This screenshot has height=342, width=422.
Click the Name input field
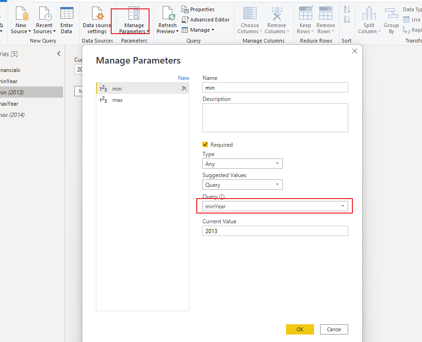pyautogui.click(x=275, y=87)
